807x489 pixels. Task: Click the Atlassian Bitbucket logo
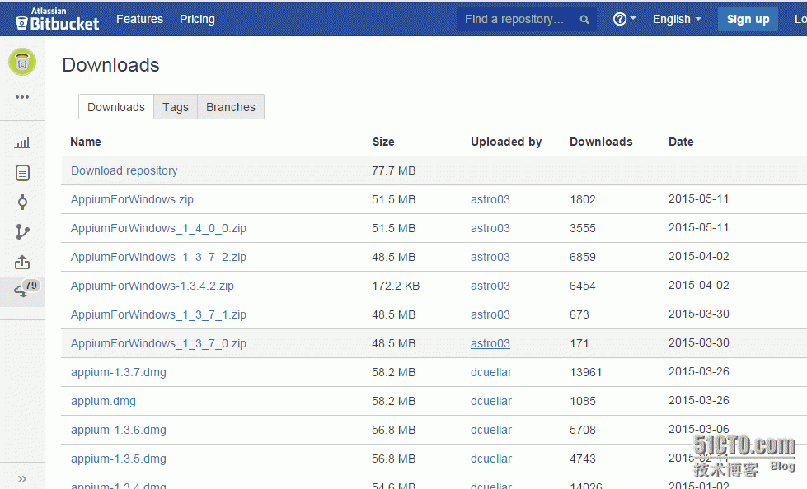tap(57, 19)
